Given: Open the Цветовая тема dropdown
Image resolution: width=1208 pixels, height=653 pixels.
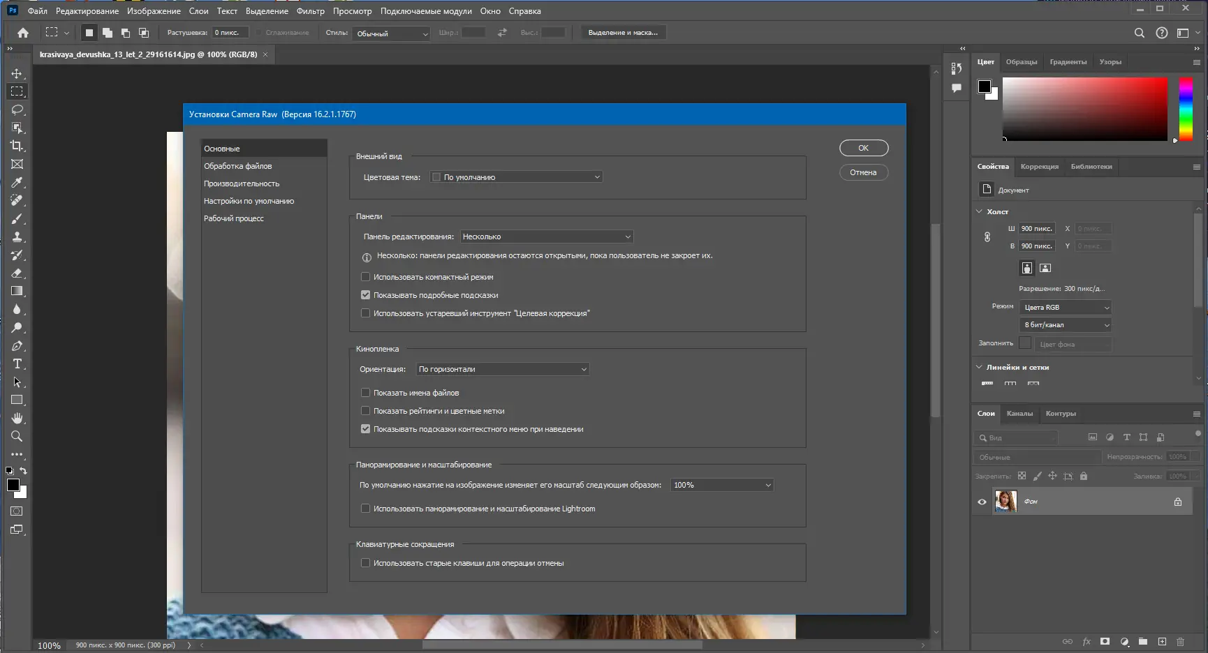Looking at the screenshot, I should 516,177.
